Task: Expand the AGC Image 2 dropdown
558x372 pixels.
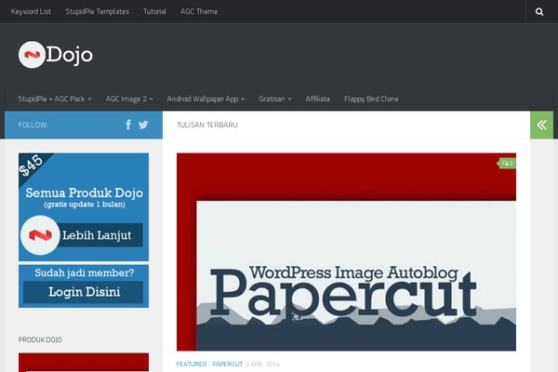Action: coord(129,99)
